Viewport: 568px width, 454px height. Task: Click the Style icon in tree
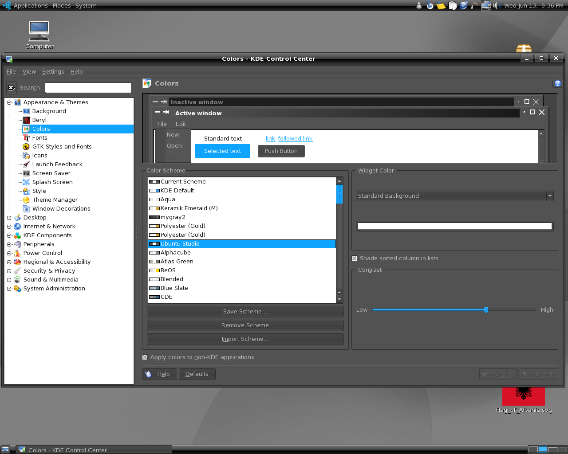pos(26,191)
